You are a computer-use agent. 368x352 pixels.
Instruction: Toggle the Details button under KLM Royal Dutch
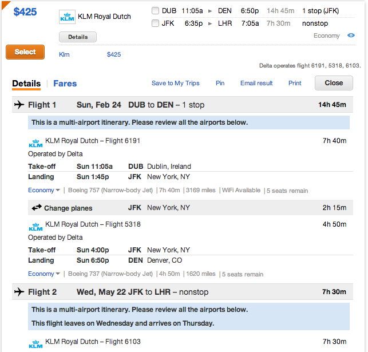(78, 37)
